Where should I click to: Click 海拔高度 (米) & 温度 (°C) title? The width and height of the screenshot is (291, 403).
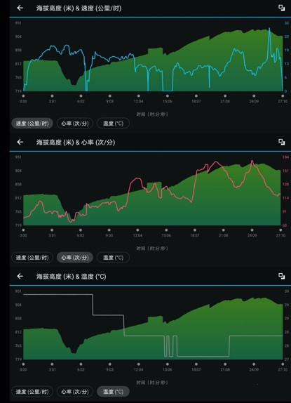click(71, 277)
